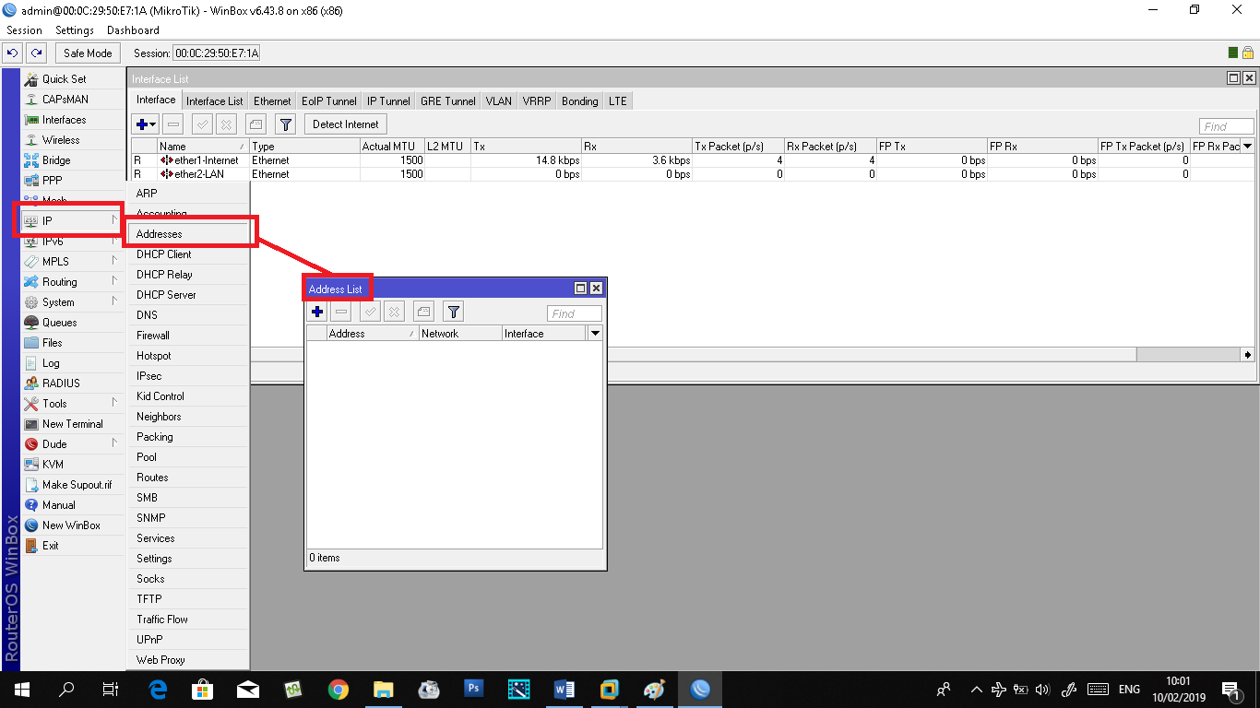The image size is (1260, 708).
Task: Open the Dashboard menu
Action: click(133, 30)
